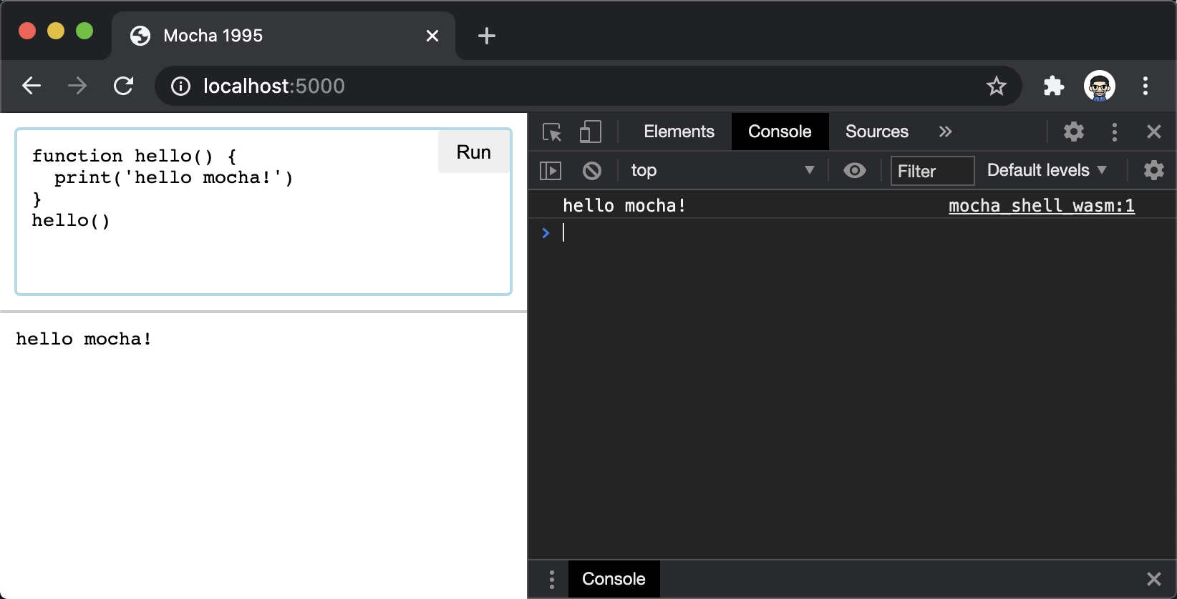Close the DevTools panel
The image size is (1177, 599).
pos(1153,132)
